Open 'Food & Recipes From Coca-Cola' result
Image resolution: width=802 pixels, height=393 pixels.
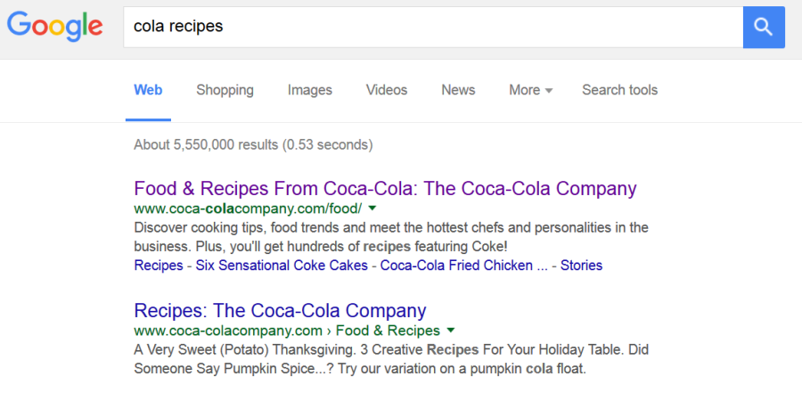click(385, 188)
